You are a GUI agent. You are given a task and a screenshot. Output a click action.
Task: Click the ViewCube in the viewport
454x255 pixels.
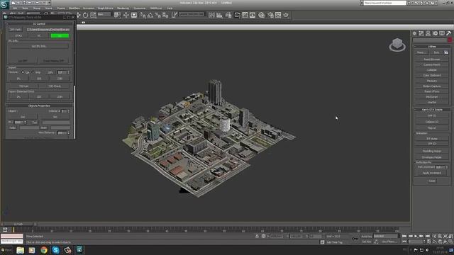397,45
